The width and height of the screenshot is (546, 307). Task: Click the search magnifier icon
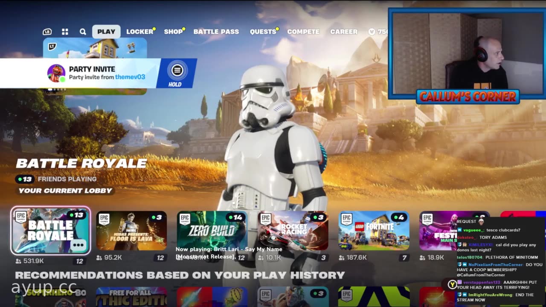click(83, 32)
